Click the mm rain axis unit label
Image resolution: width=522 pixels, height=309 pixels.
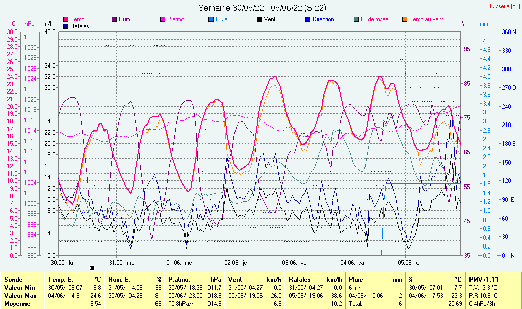(484, 24)
